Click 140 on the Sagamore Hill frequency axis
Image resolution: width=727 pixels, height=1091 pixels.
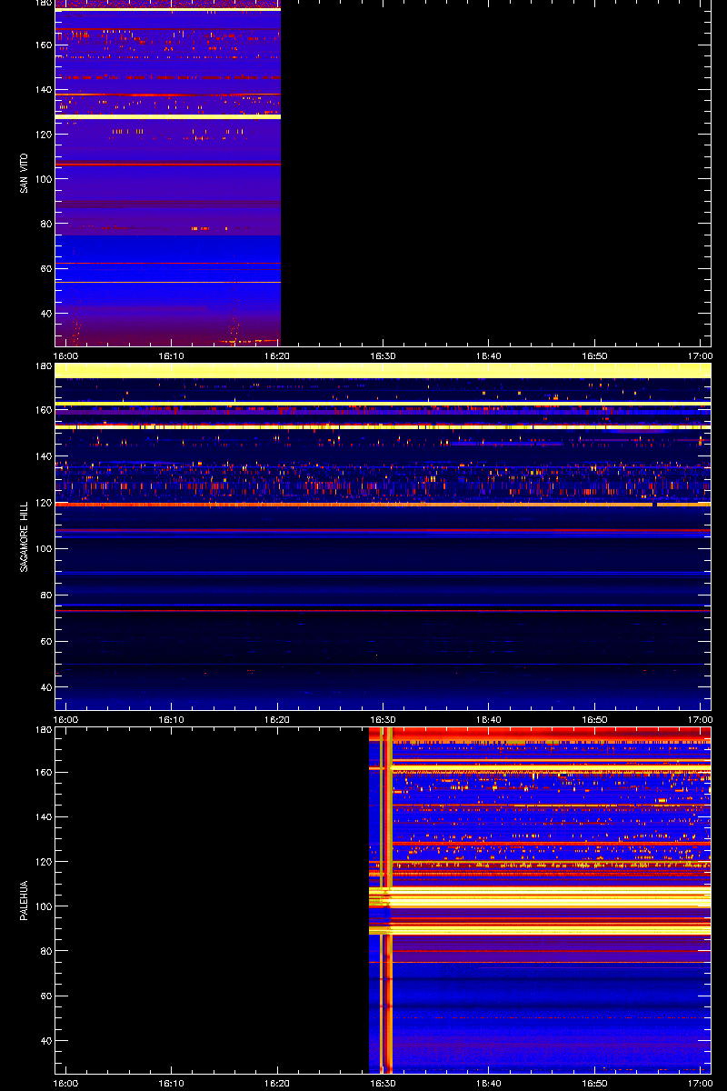[43, 455]
